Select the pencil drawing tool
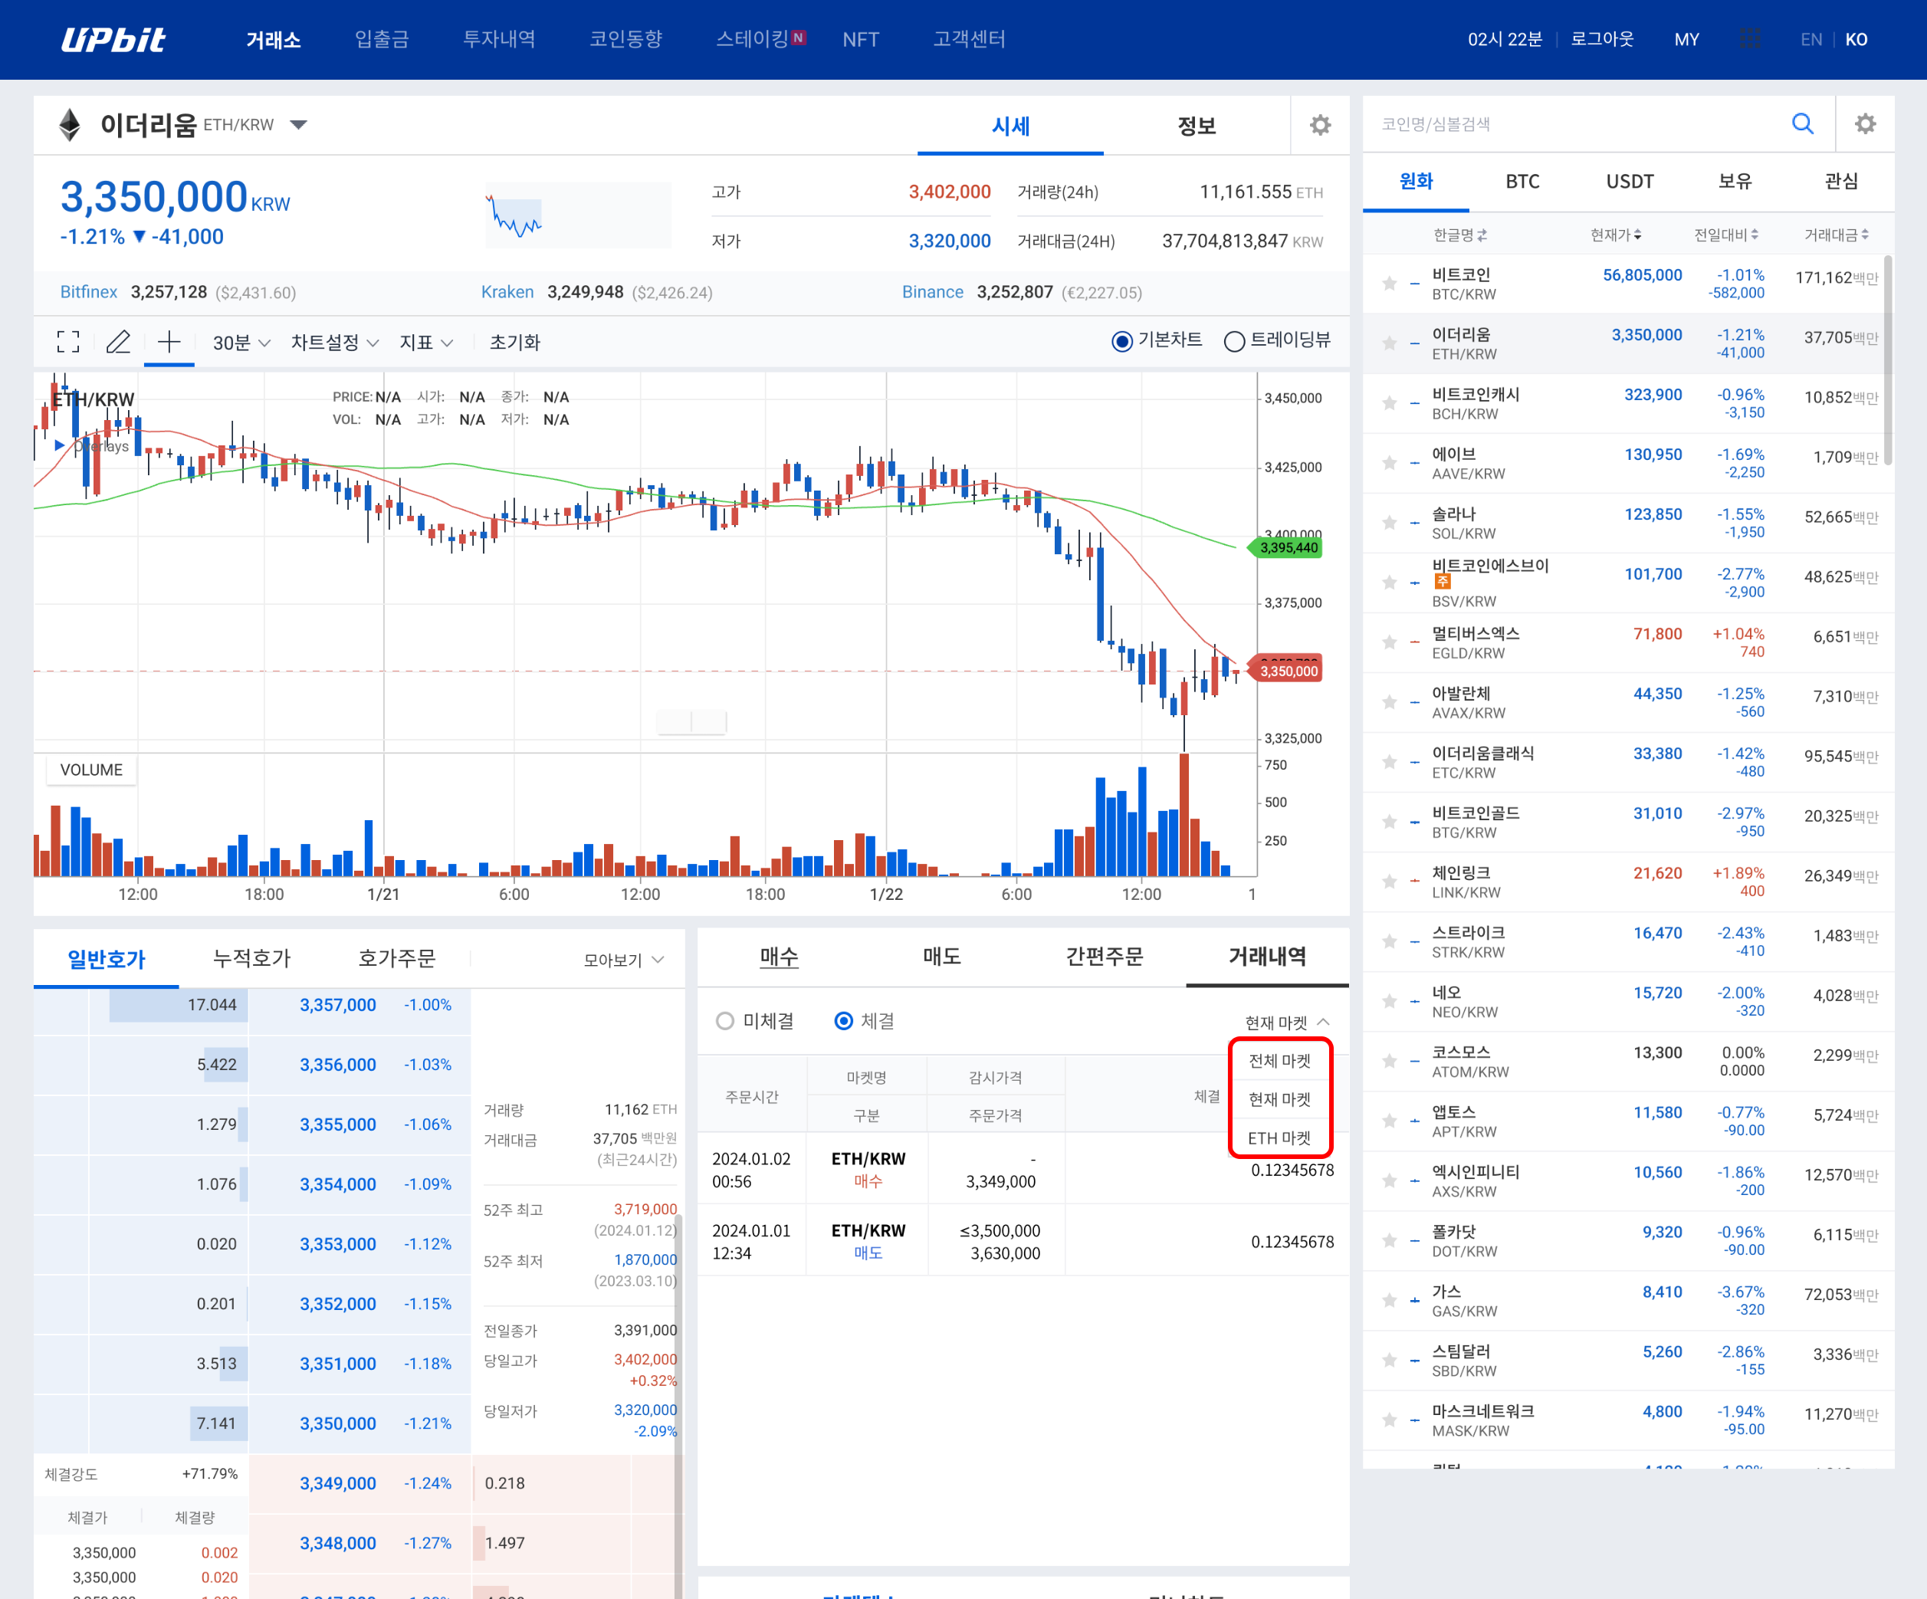Screen dimensions: 1927x1599 point(118,343)
